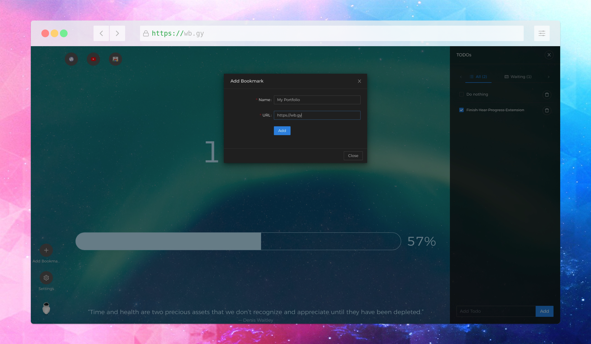Click the browser back arrow
The image size is (591, 344).
101,33
